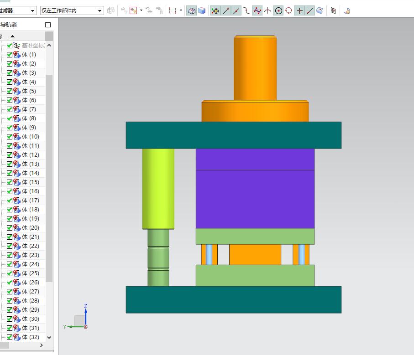Toggle Midpoint snap icon
The height and width of the screenshot is (355, 414).
[236, 10]
